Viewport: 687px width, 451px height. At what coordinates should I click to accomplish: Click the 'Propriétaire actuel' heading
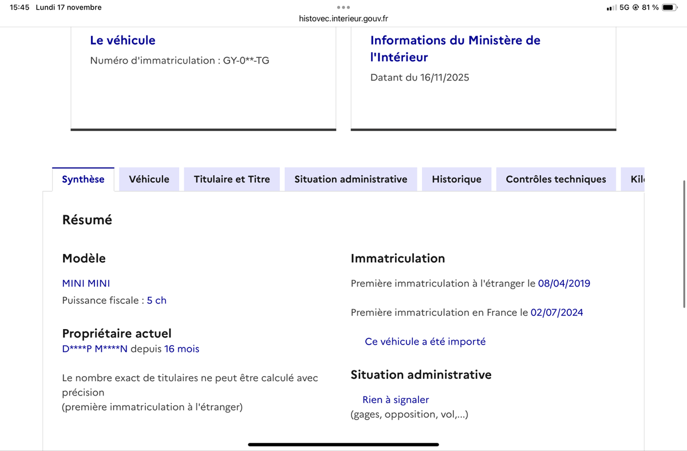[x=117, y=334]
